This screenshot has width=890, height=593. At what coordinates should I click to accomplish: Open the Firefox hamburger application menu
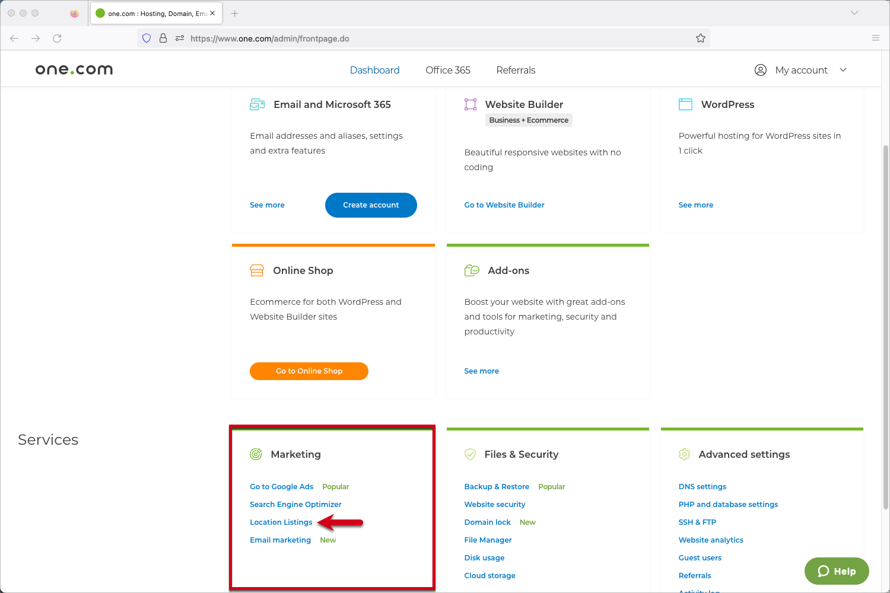[x=875, y=39]
